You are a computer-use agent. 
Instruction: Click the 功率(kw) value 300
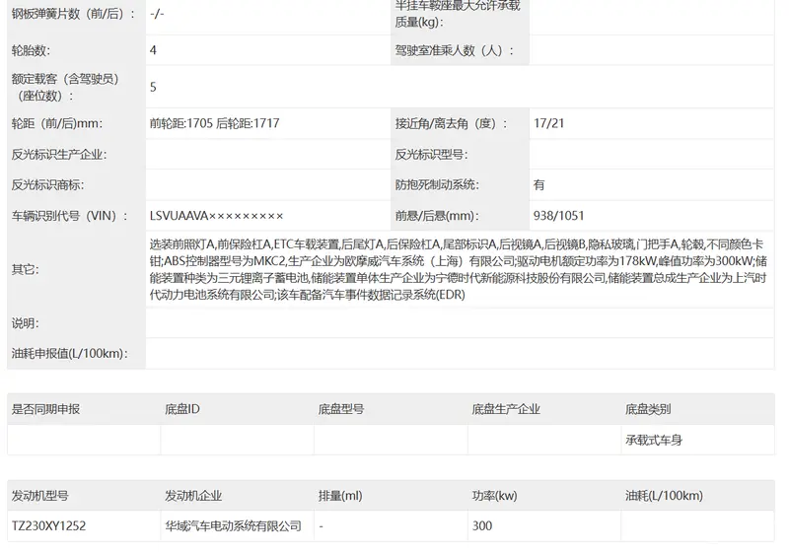482,526
